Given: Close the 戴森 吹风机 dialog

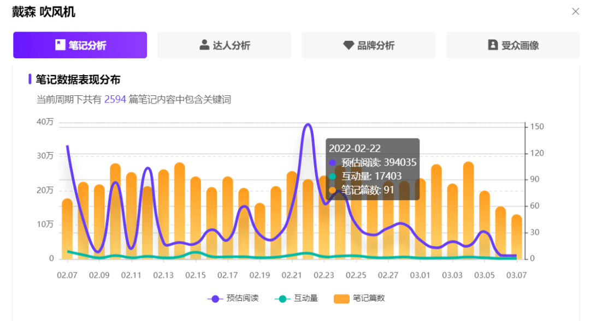Looking at the screenshot, I should pyautogui.click(x=575, y=11).
